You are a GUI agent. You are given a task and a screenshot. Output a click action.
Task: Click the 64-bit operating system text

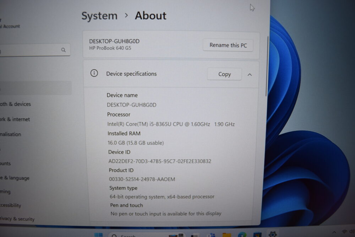click(x=162, y=196)
